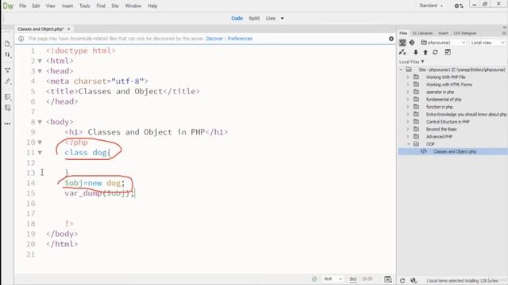This screenshot has height=285, width=508.
Task: Collapse the head tag at line 3
Action: (x=40, y=71)
